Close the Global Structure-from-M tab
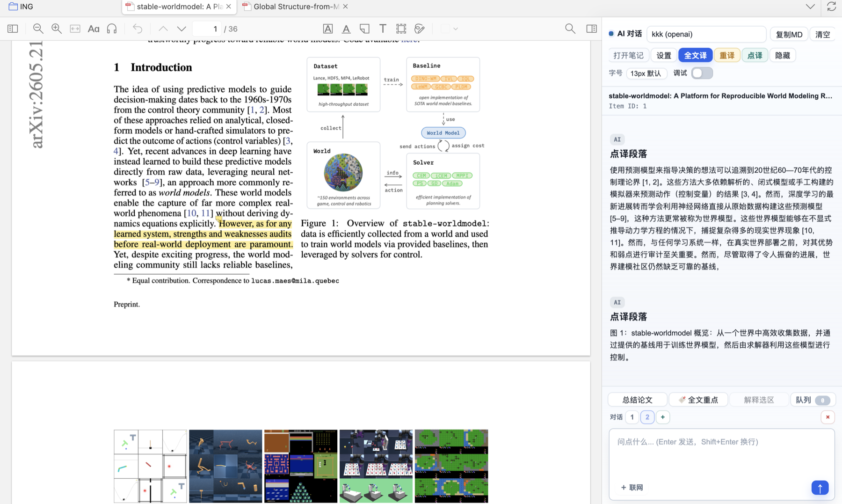The width and height of the screenshot is (842, 504). (345, 7)
